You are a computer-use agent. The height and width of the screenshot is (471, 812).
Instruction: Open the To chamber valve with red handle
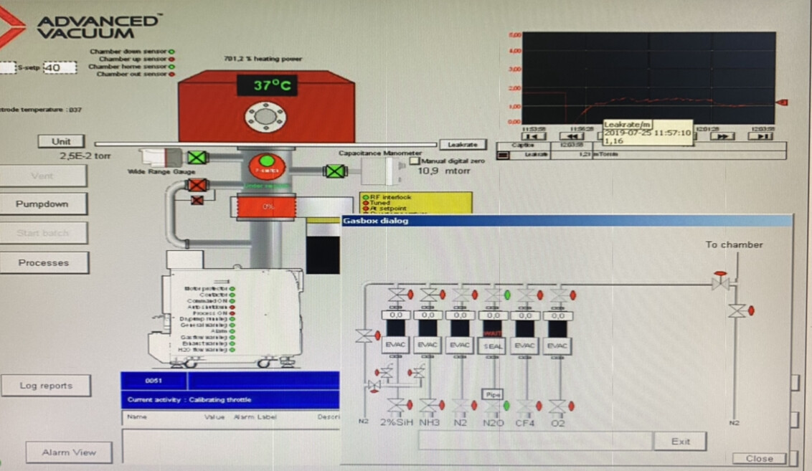tap(720, 280)
